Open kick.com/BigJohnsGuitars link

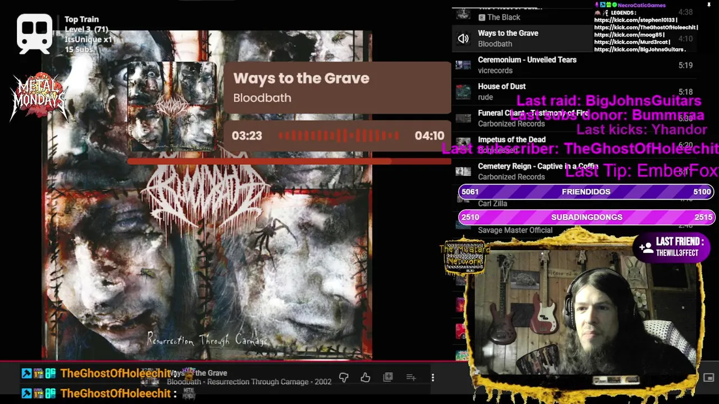point(639,49)
